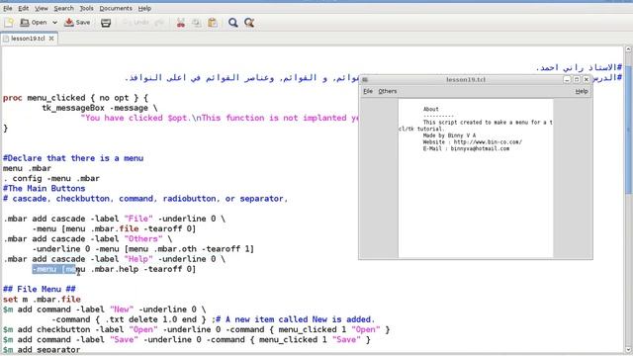
Task: Close the lesson19.tcl Tk window
Action: click(587, 79)
